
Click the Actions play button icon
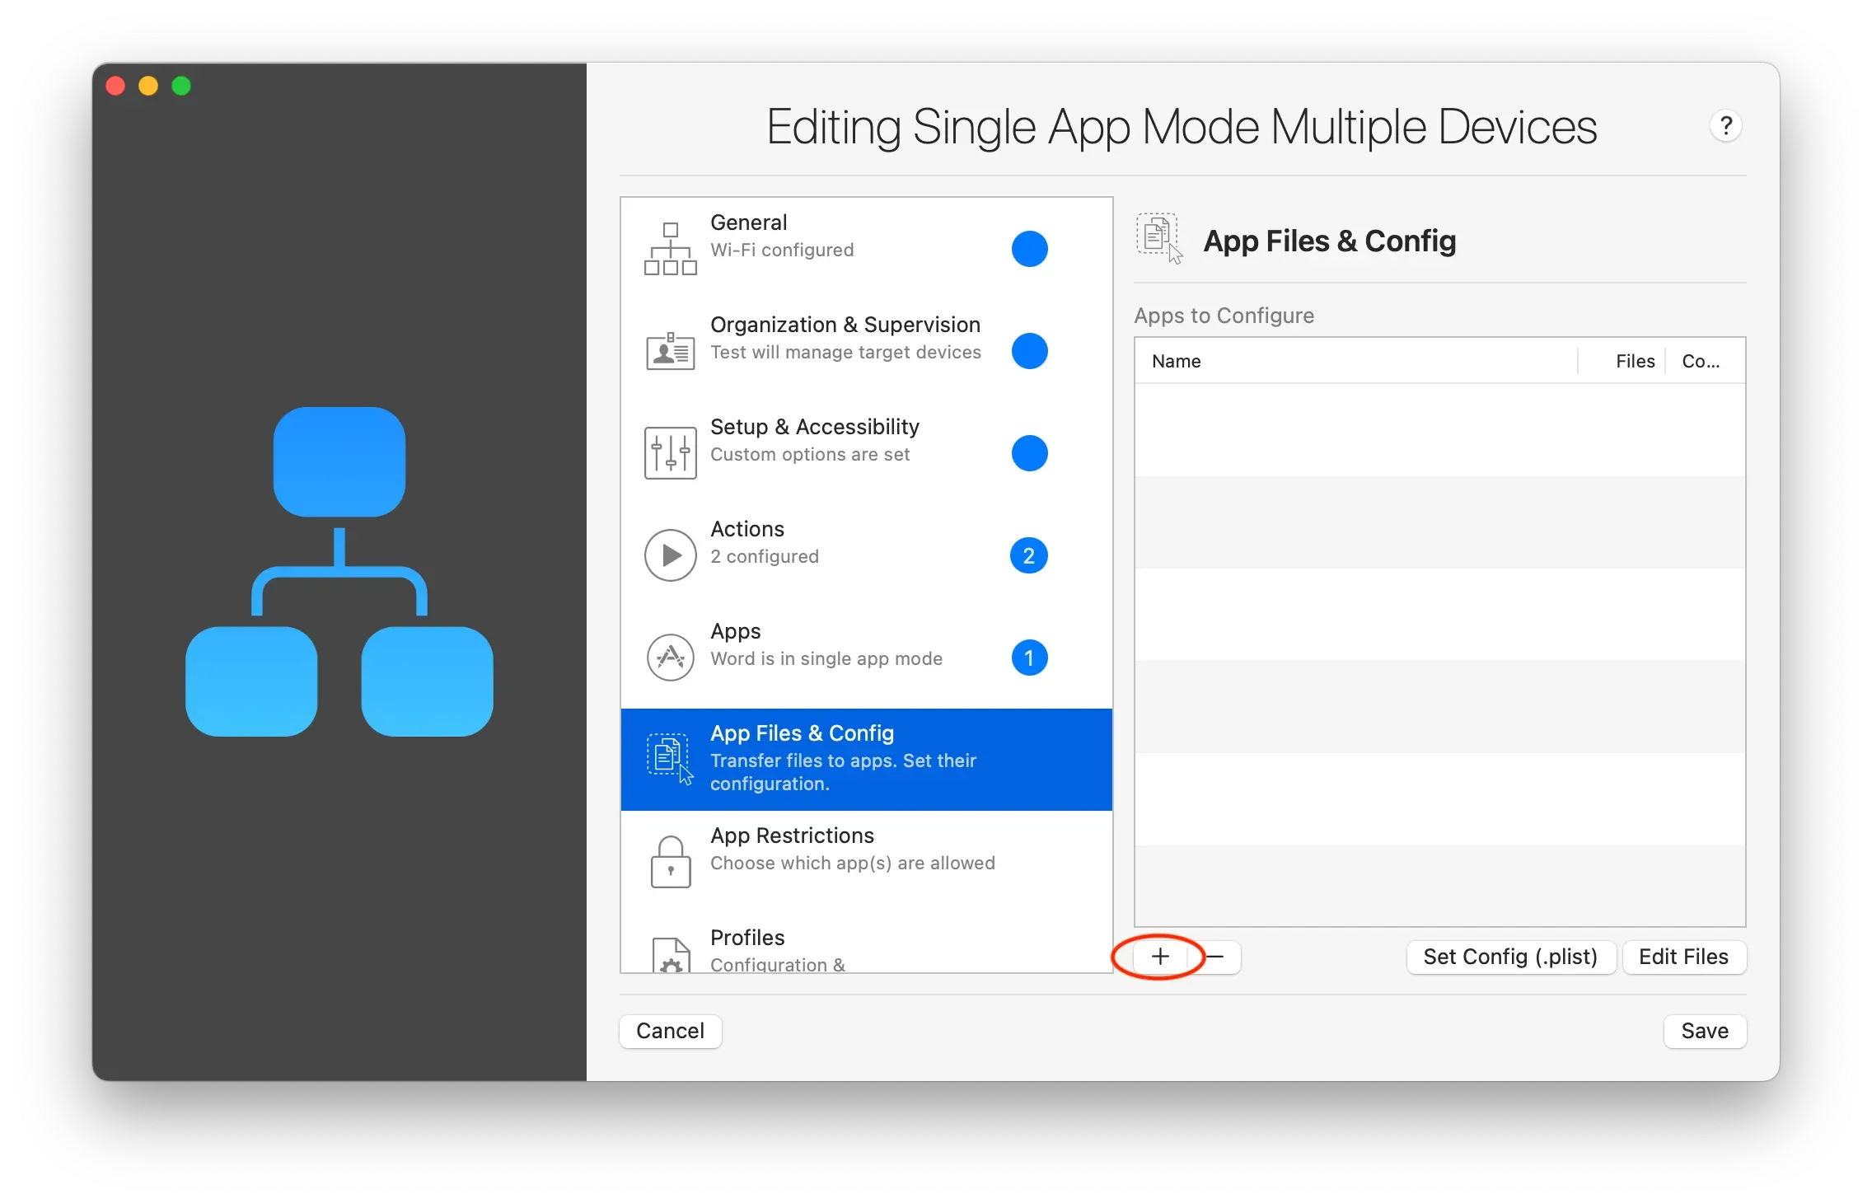click(670, 555)
